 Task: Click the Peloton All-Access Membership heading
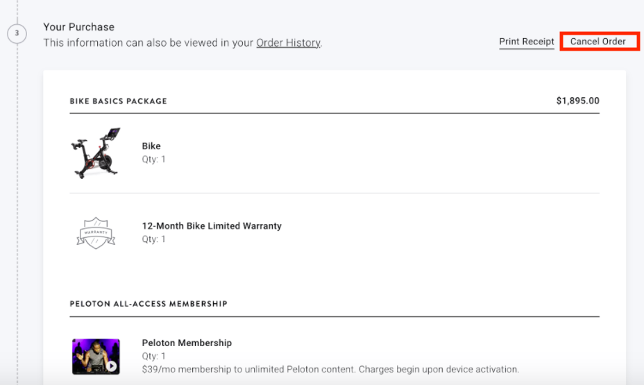[149, 304]
